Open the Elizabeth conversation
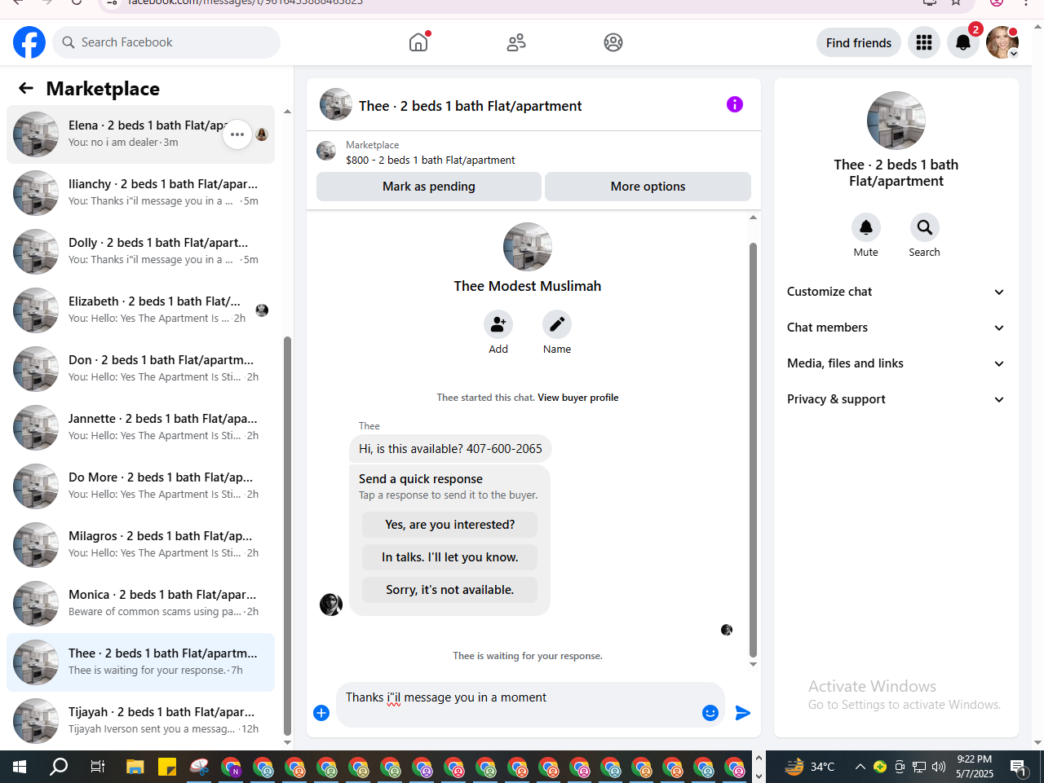1044x783 pixels. [x=140, y=310]
